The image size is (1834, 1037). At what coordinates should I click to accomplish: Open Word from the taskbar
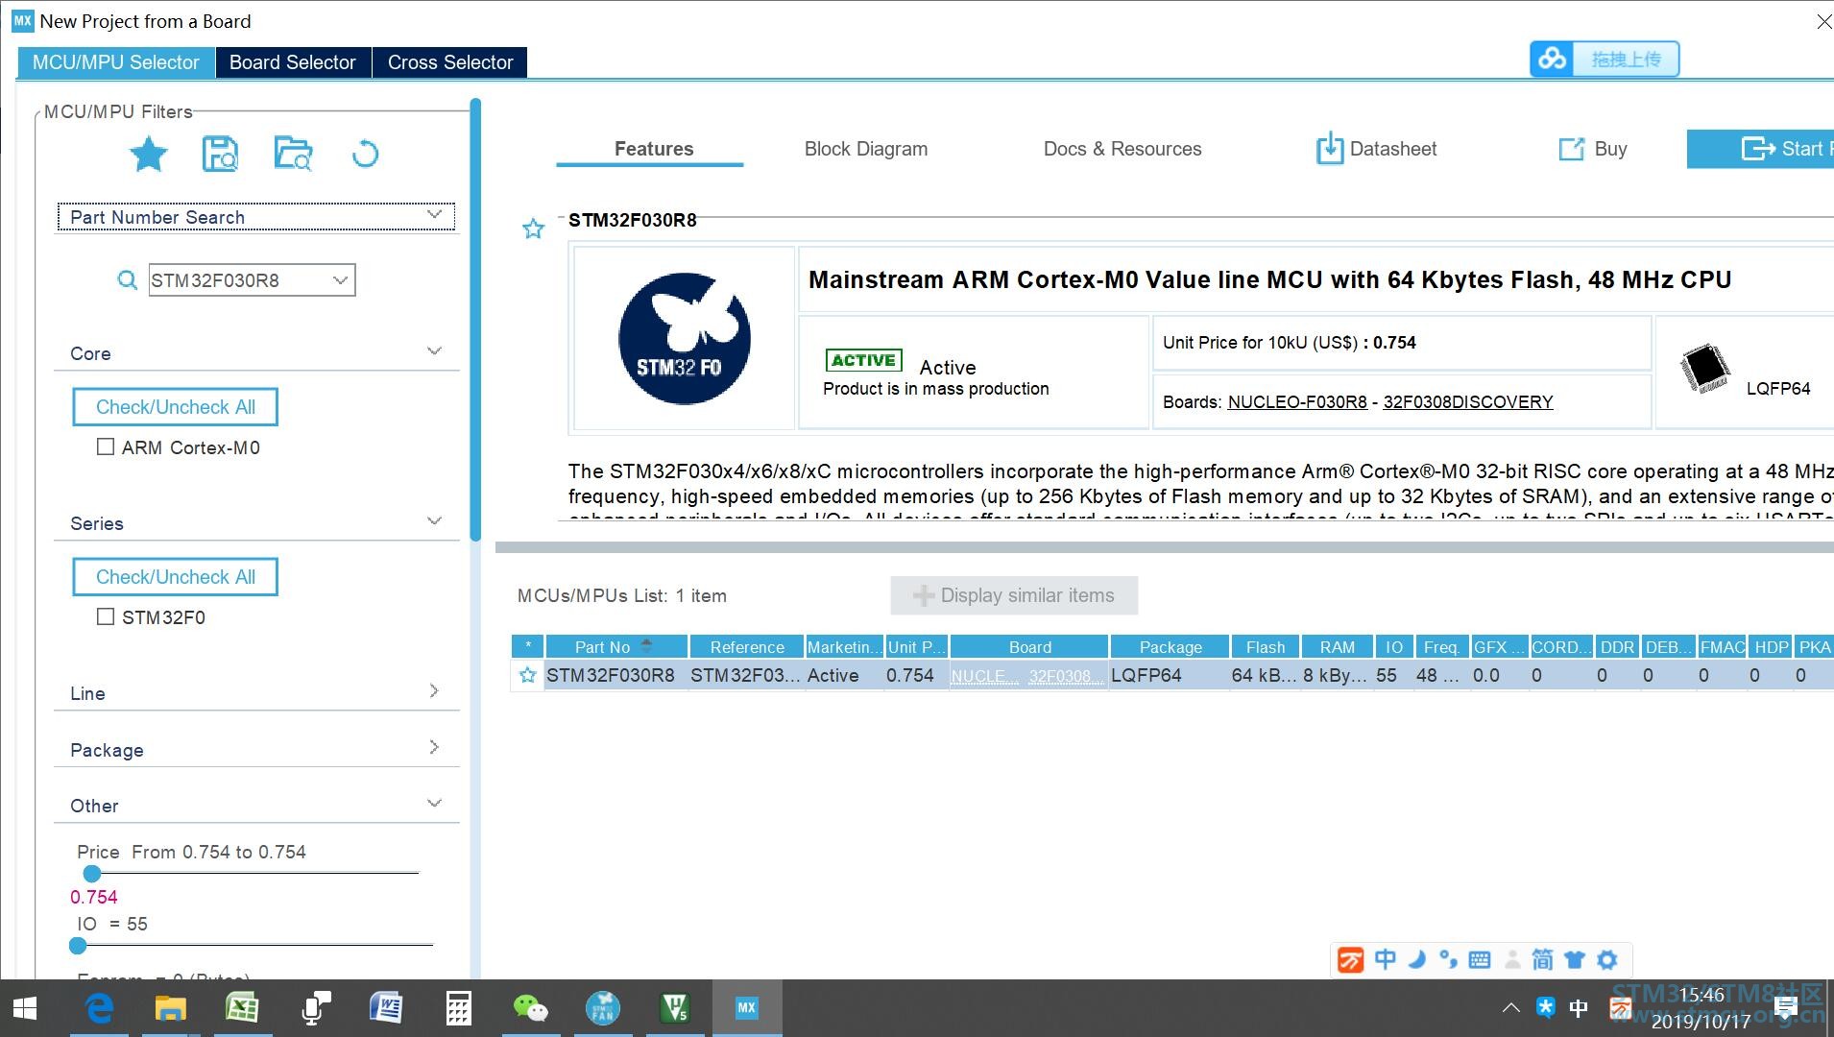point(386,1008)
